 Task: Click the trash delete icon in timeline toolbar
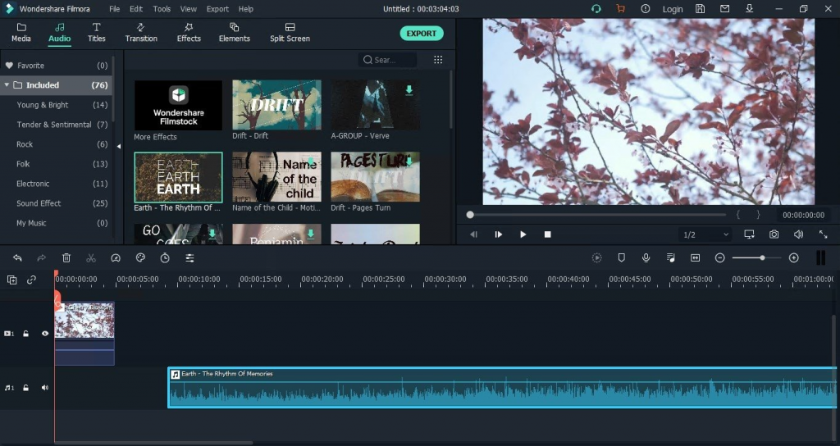point(66,258)
